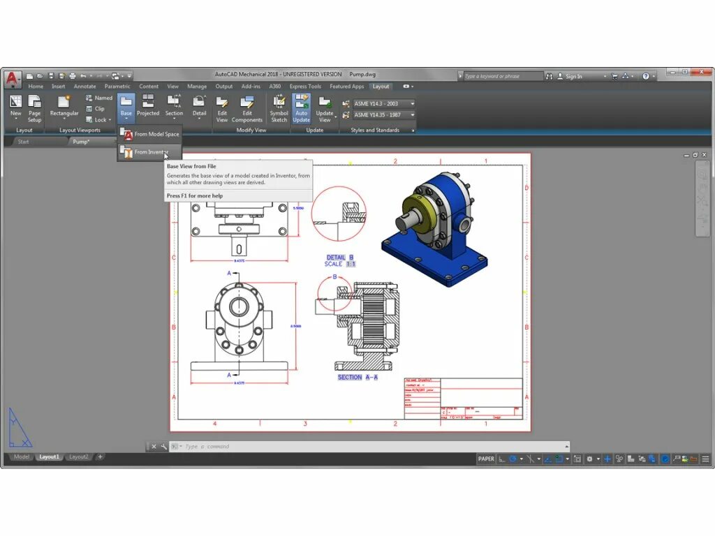Expand the quick access toolbar customize arrow
Image resolution: width=715 pixels, height=536 pixels.
coord(129,76)
